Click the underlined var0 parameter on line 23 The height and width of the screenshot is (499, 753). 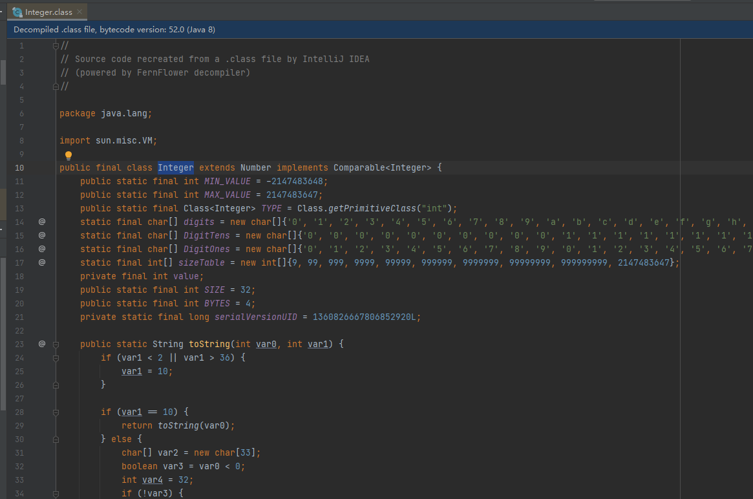[266, 344]
